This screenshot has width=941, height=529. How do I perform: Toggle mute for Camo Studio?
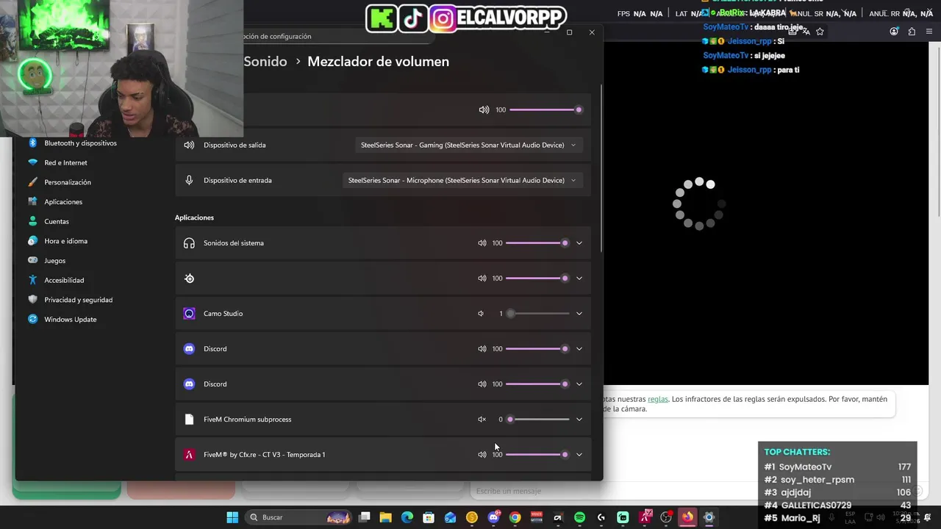pos(481,314)
